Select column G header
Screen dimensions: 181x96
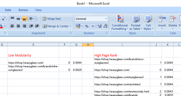click(76, 45)
